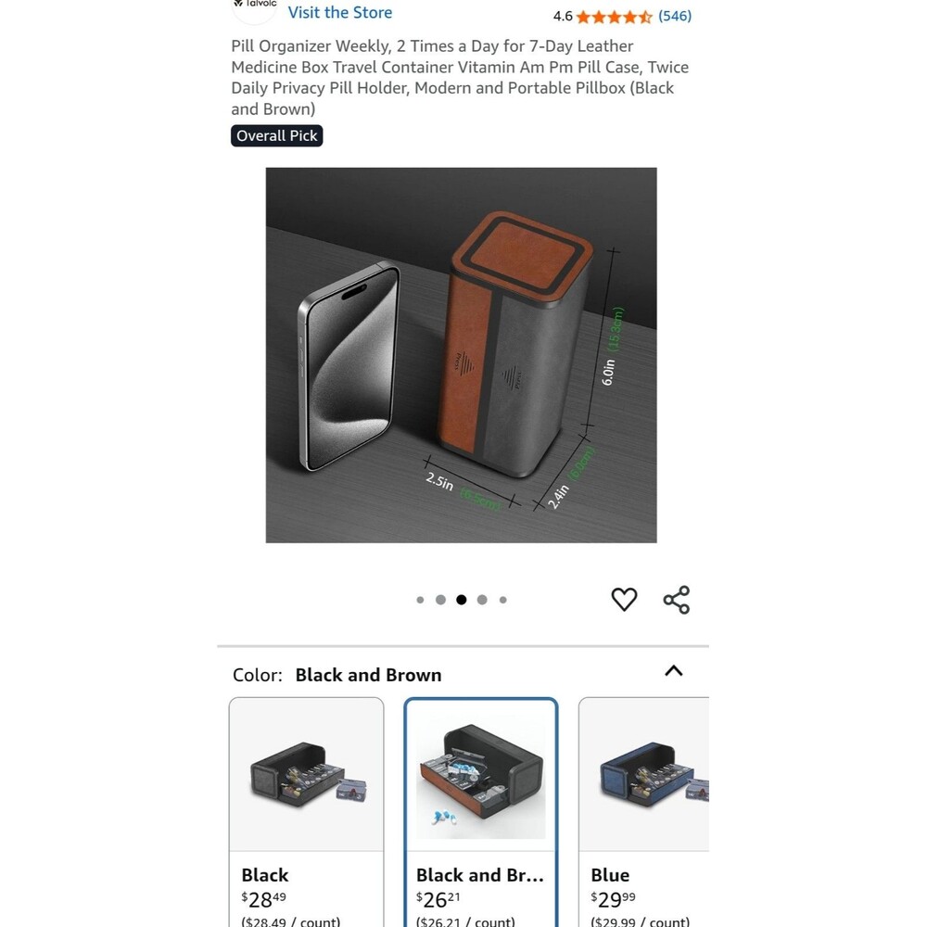Switch to fourth image carousel dot

tap(482, 600)
